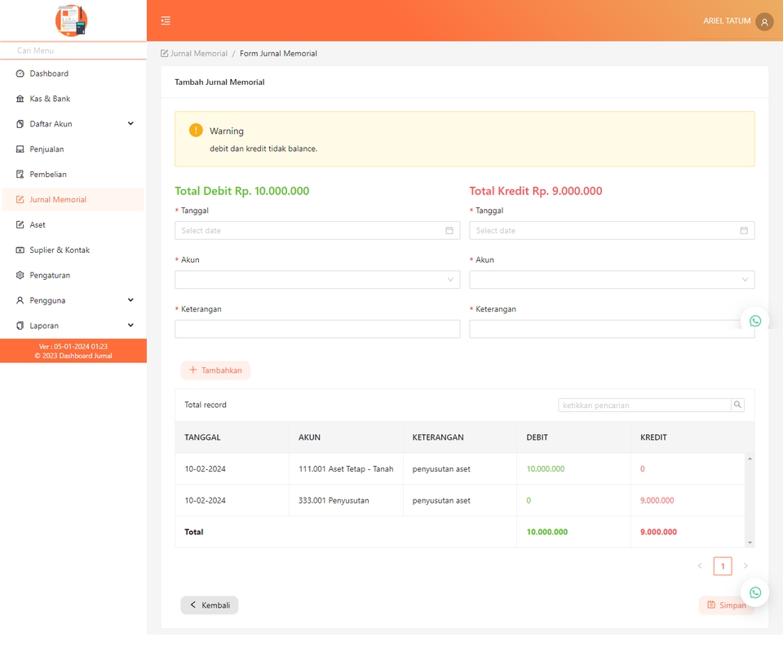Open the kredit Akun dropdown
This screenshot has height=647, width=783.
612,280
